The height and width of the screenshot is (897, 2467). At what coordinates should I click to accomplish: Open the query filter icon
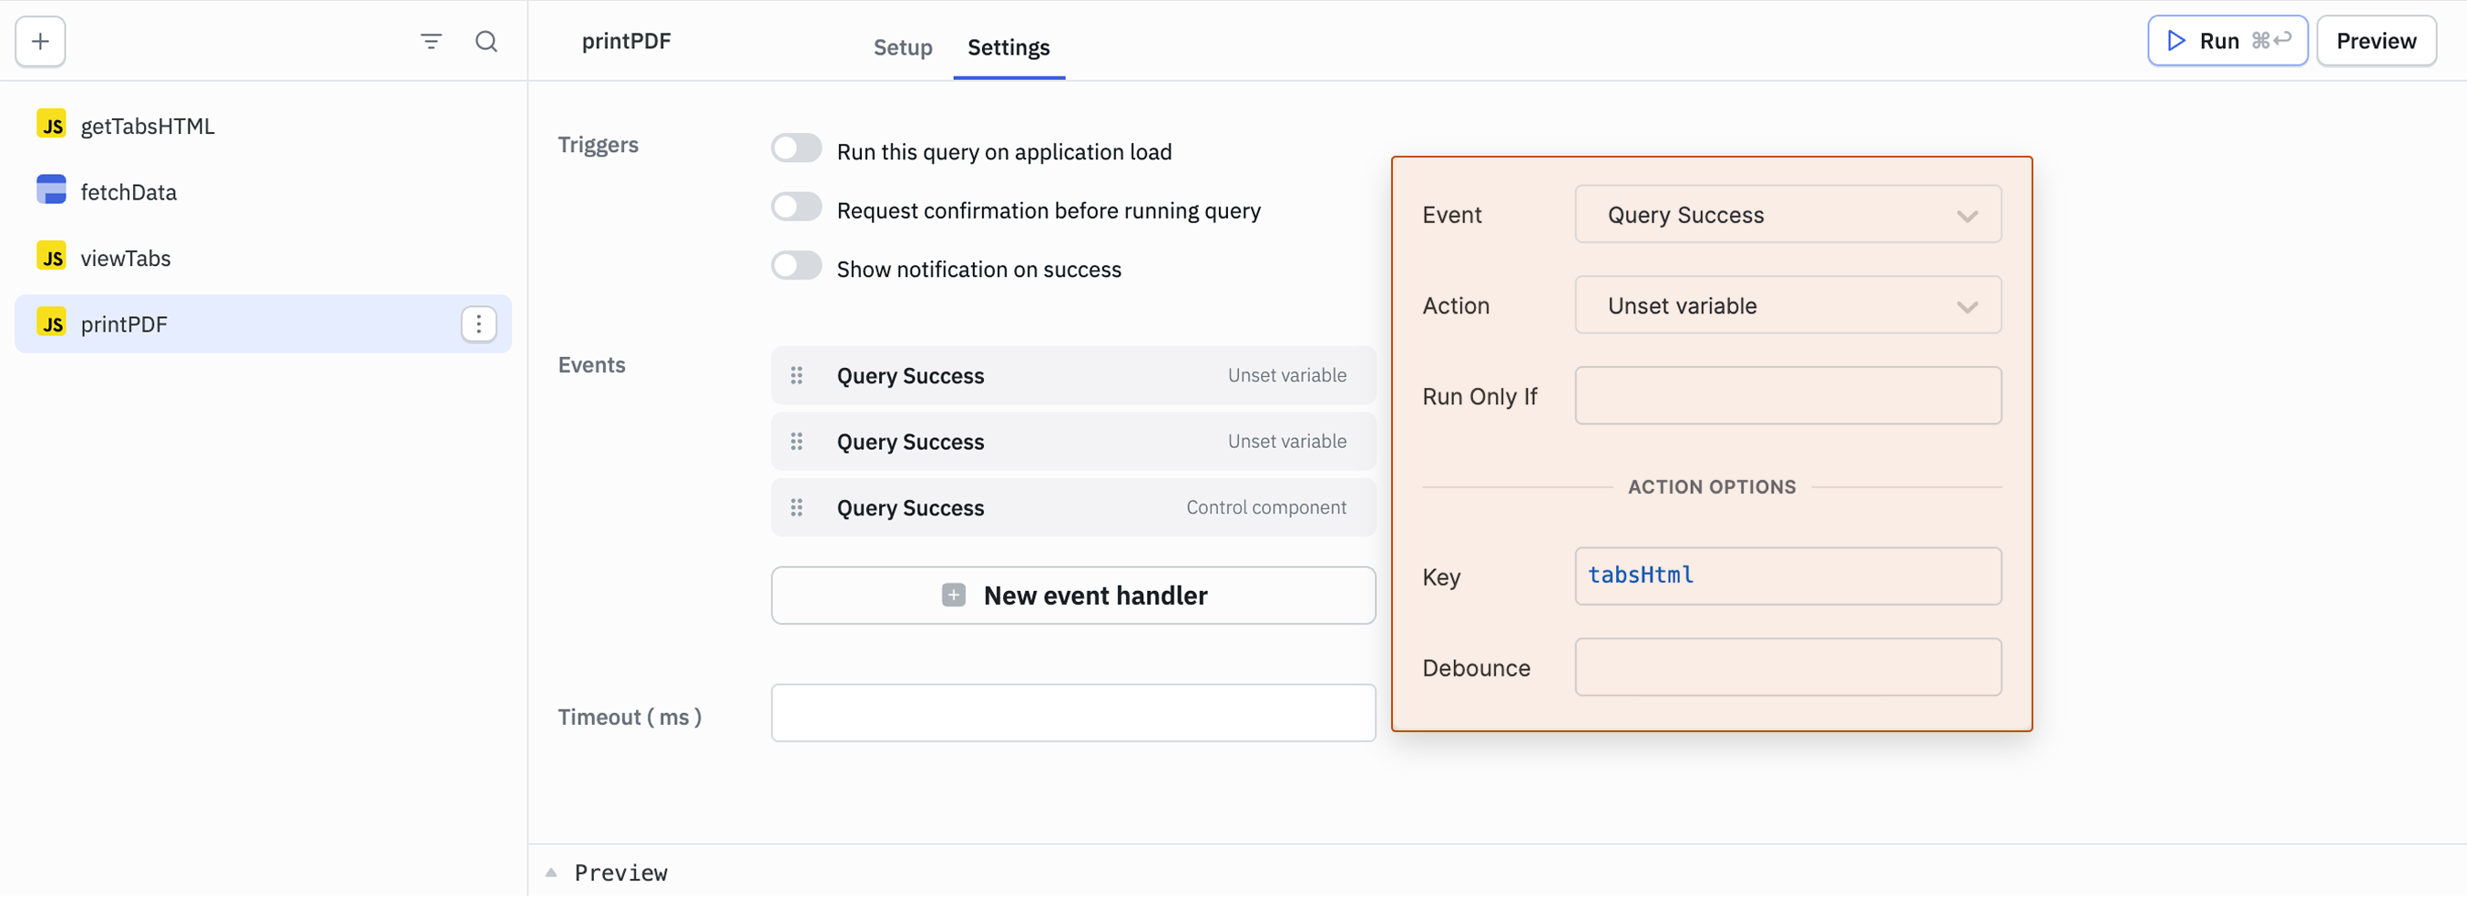click(x=431, y=41)
